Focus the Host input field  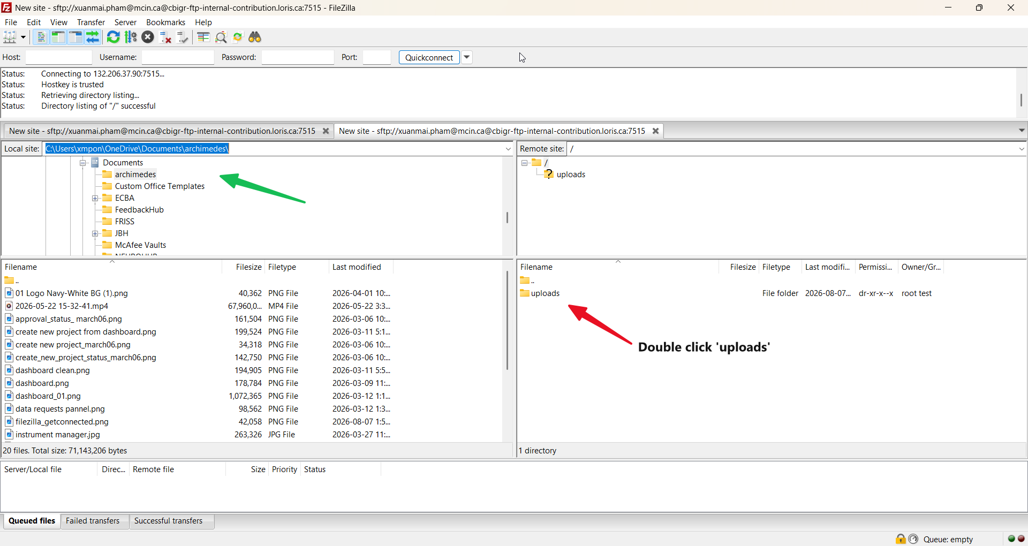[x=59, y=57]
